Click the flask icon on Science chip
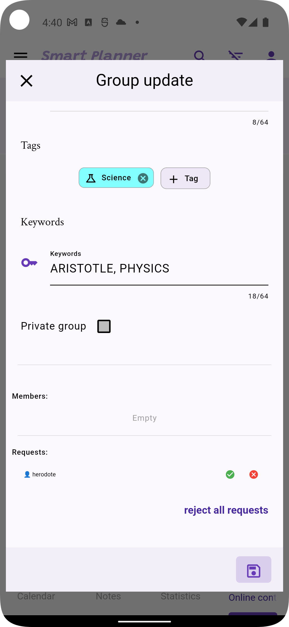The width and height of the screenshot is (289, 627). click(91, 178)
